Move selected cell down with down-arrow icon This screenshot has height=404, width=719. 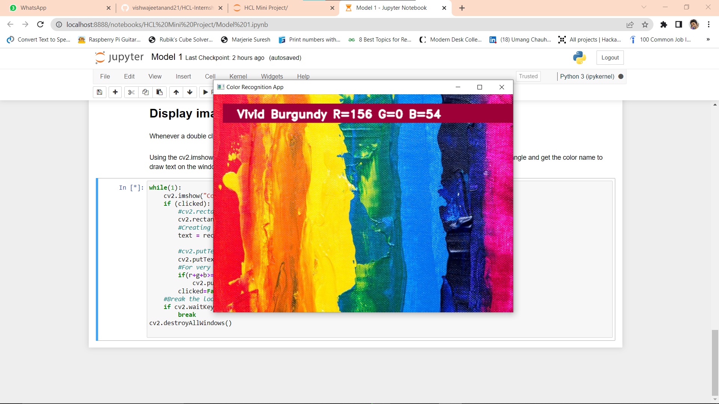coord(190,92)
